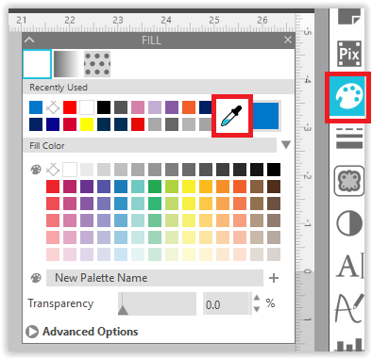Open the Fill panel palette icon
The image size is (372, 359).
pos(347,97)
